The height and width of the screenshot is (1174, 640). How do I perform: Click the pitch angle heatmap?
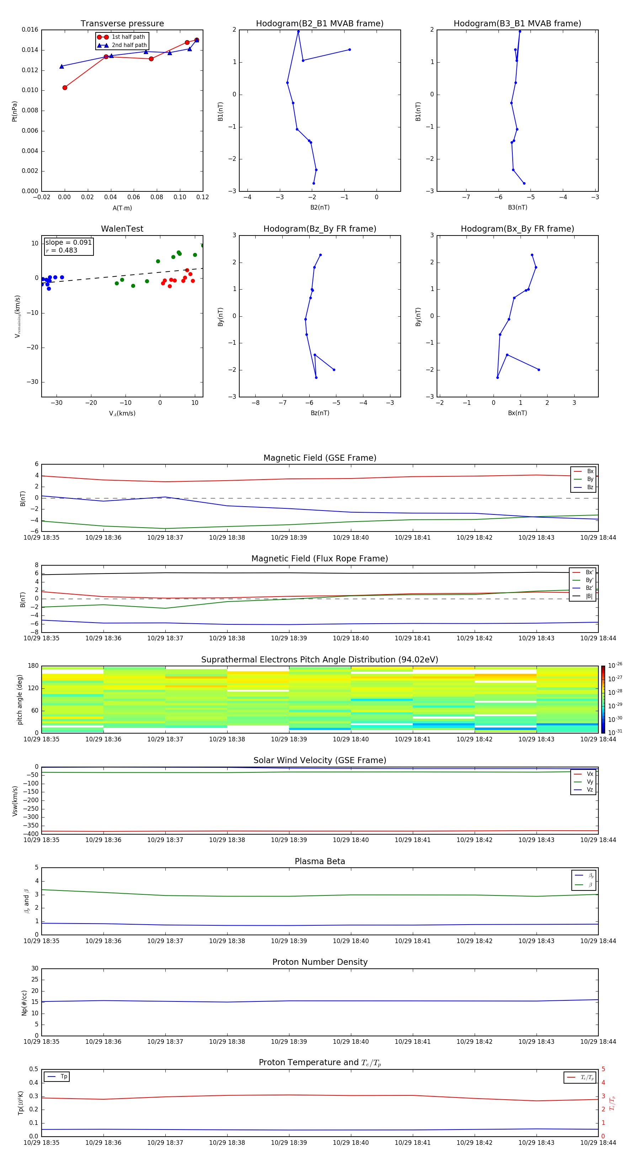click(320, 699)
